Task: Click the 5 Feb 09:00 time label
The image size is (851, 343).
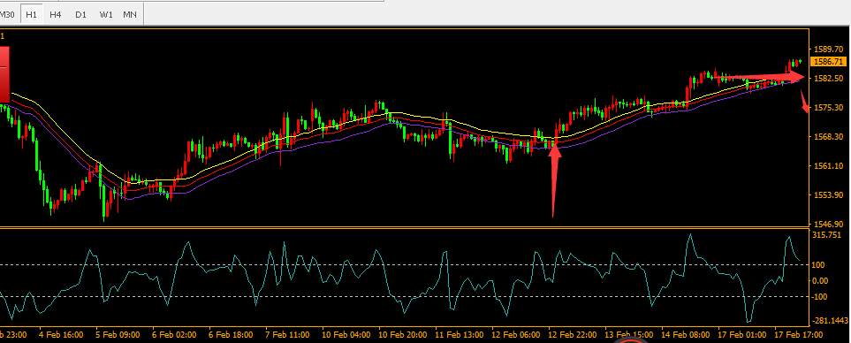Action: point(118,335)
